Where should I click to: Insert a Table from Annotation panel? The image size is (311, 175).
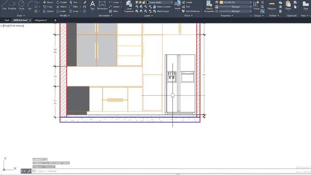(x=114, y=11)
